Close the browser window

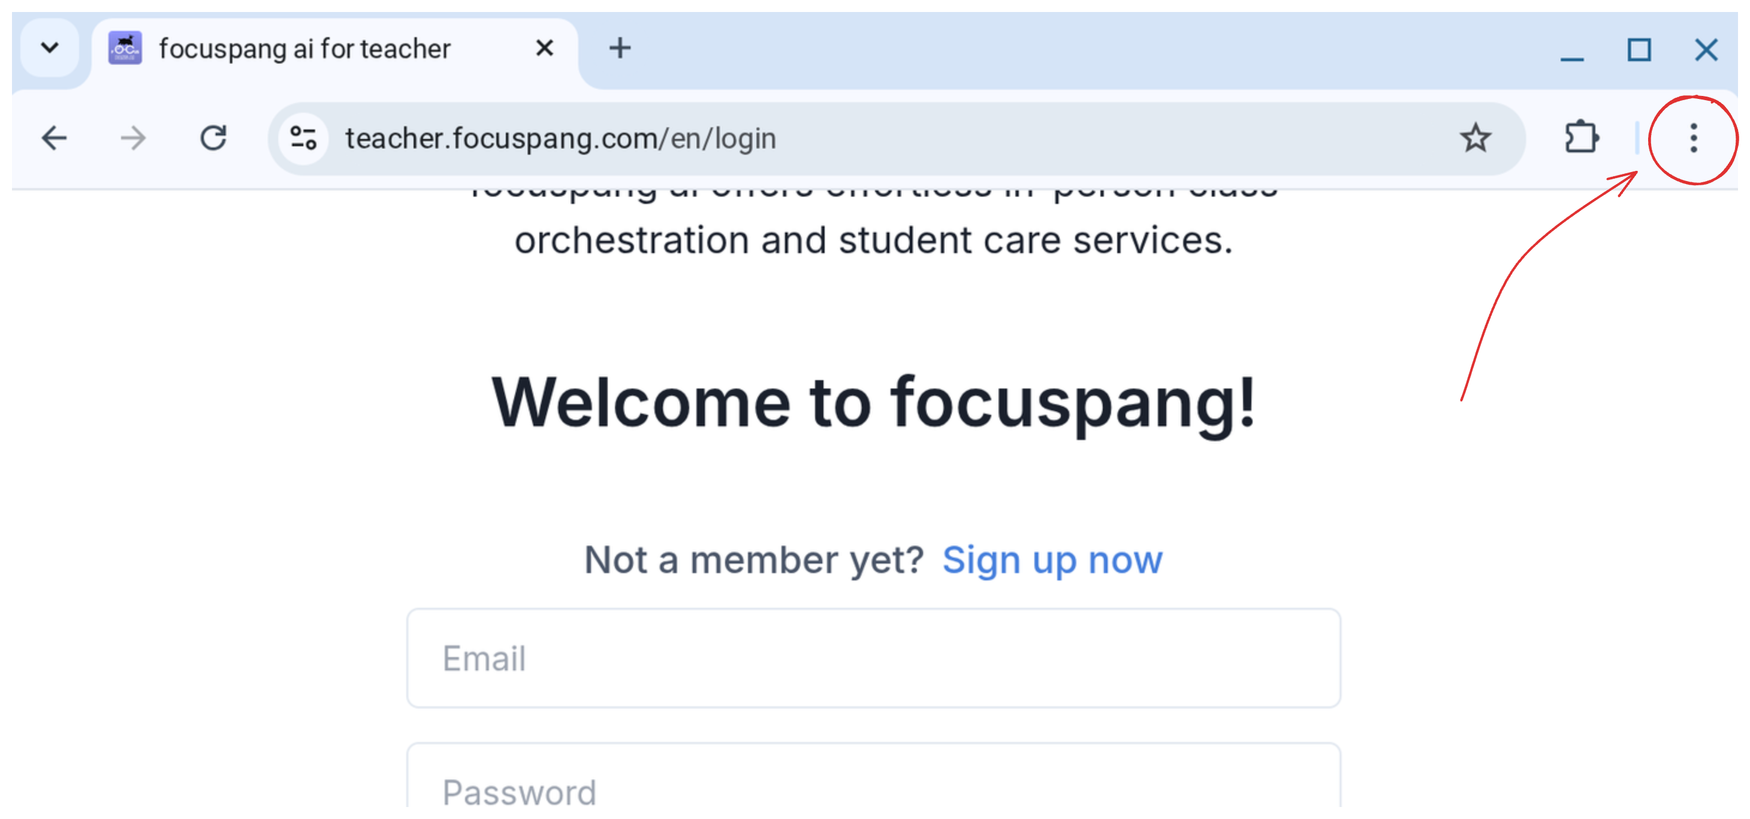[x=1705, y=50]
